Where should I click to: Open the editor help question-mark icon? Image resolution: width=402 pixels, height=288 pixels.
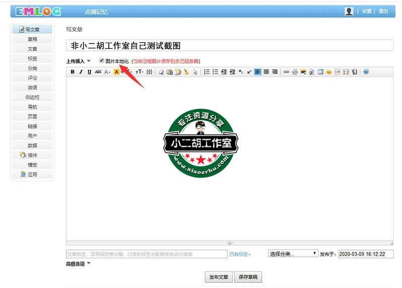pyautogui.click(x=366, y=72)
